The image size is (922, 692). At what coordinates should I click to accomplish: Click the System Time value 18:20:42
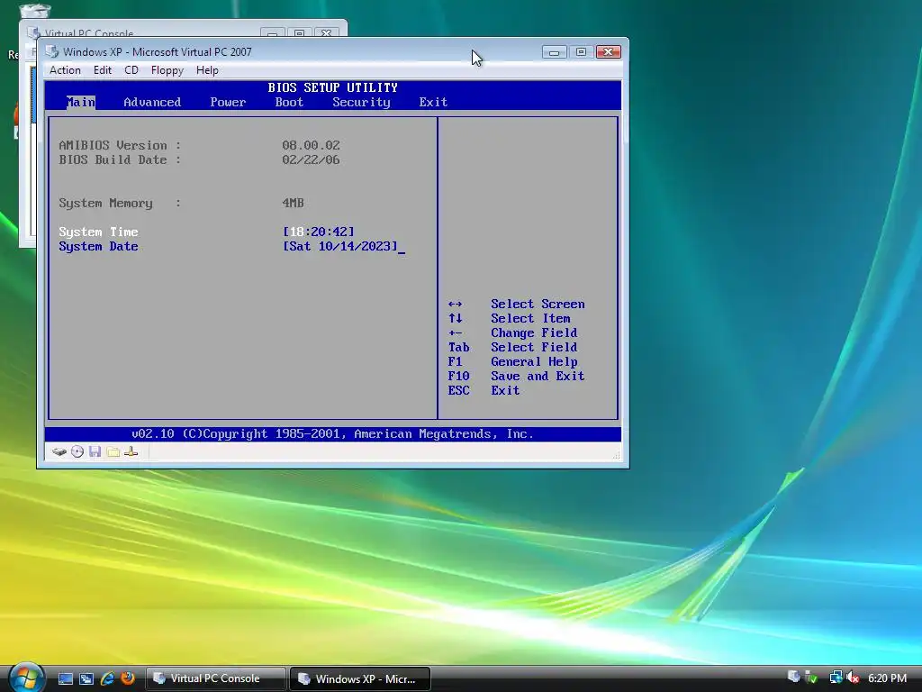(319, 232)
